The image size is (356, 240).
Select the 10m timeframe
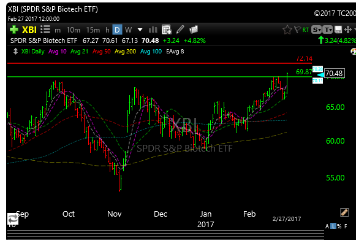click(x=73, y=30)
